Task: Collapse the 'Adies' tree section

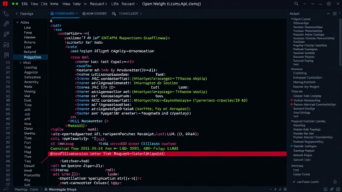Action: coord(17,22)
